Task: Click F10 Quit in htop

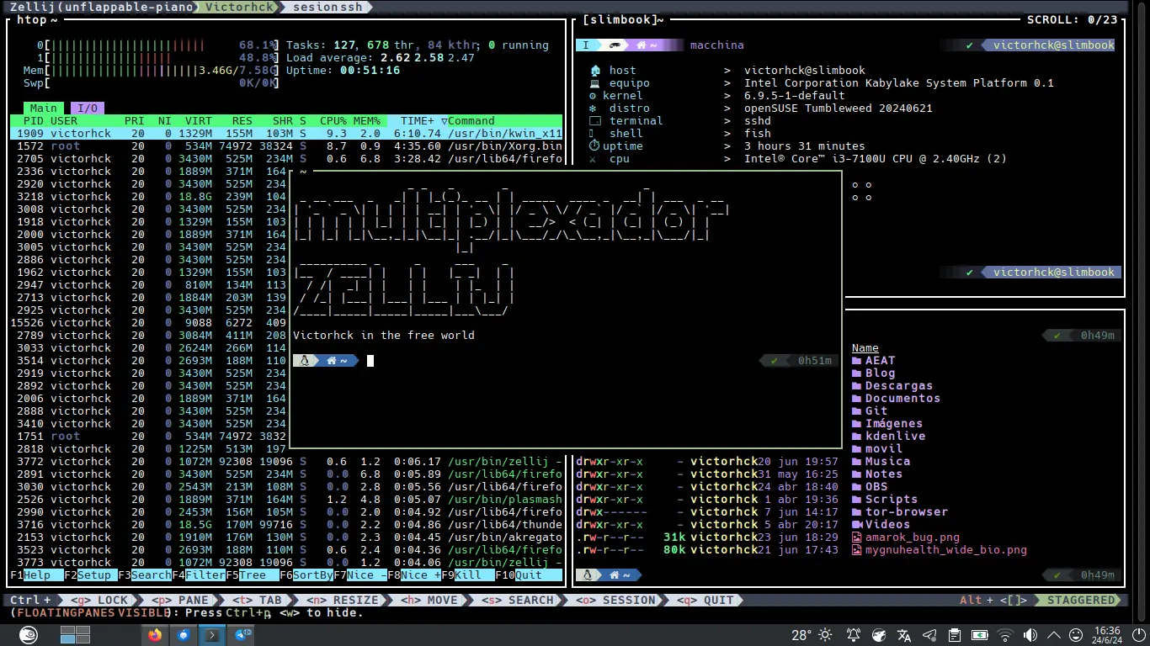Action: coord(529,575)
